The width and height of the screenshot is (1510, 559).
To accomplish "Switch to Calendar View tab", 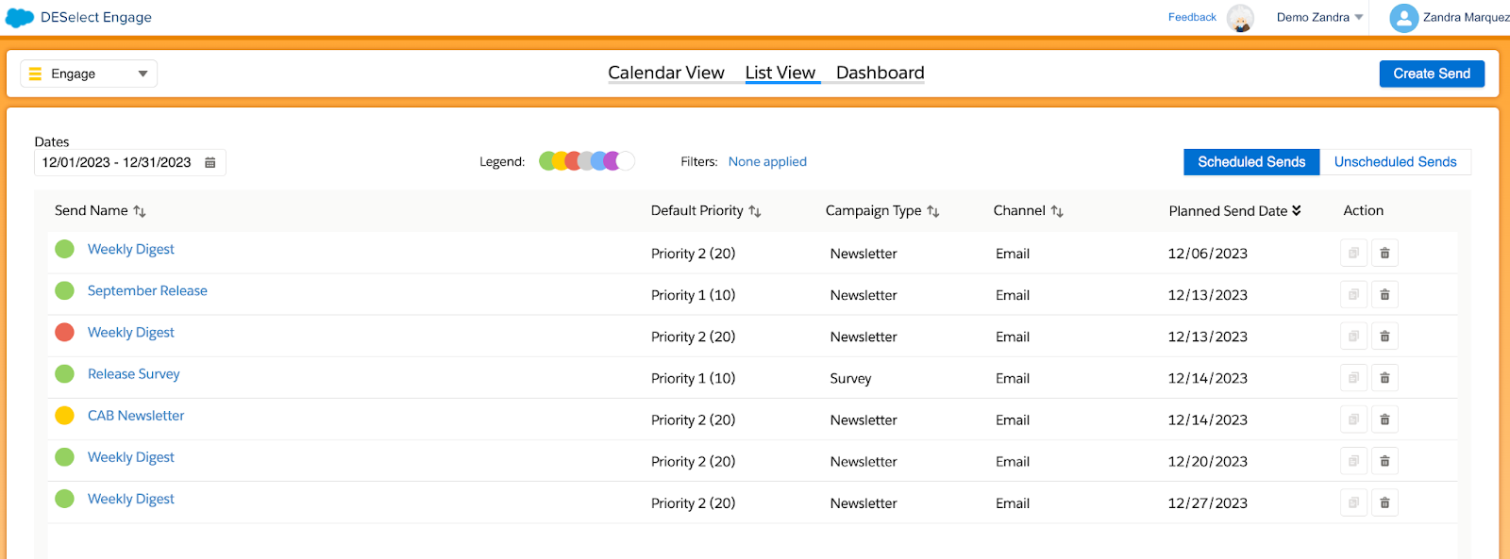I will point(666,73).
